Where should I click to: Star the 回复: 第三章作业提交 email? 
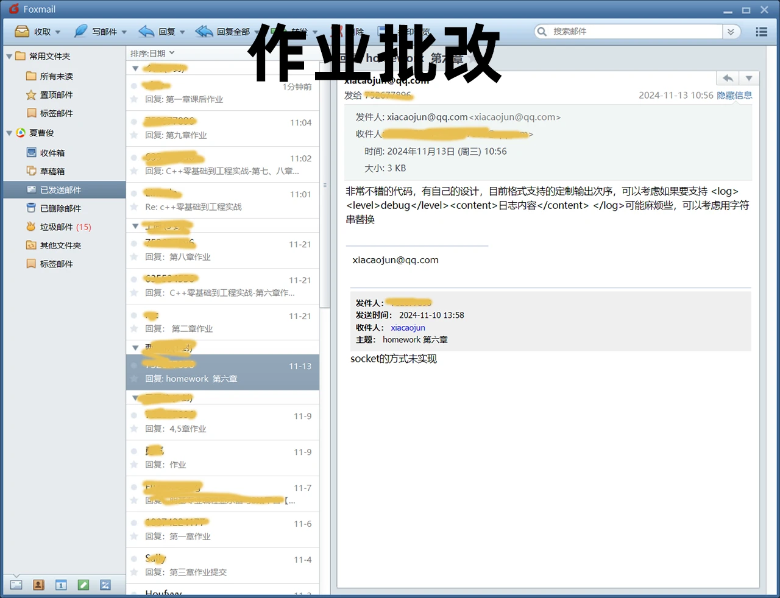(x=134, y=572)
